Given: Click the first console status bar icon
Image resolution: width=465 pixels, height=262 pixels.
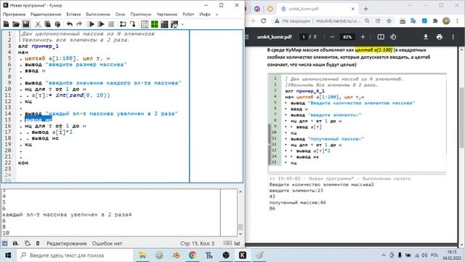Looking at the screenshot, I should tap(5, 243).
